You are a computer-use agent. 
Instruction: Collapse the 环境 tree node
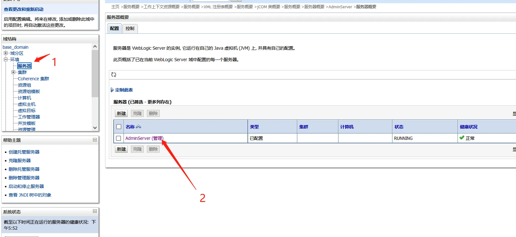click(5, 60)
